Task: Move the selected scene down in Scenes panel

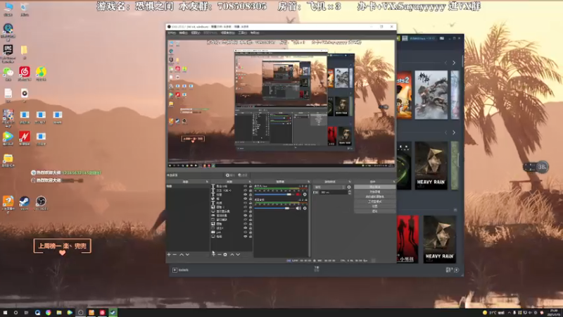Action: (187, 254)
